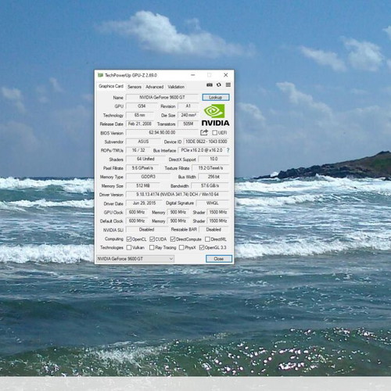Screen dimensions: 391x391
Task: Click the camera screenshot icon
Action: pyautogui.click(x=210, y=85)
